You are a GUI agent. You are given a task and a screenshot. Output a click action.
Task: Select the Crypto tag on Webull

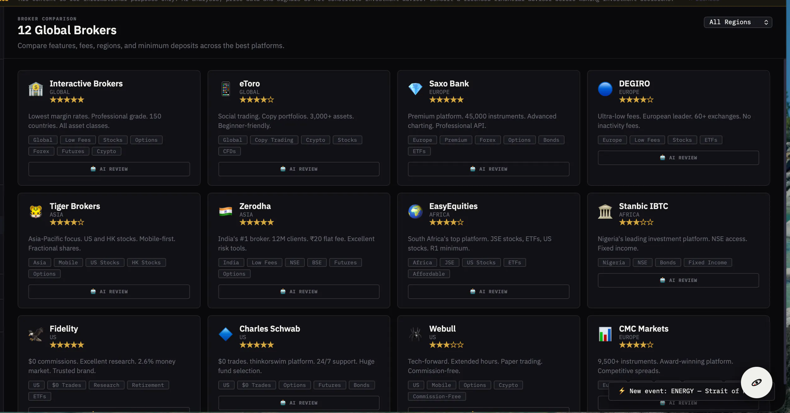[x=508, y=385]
